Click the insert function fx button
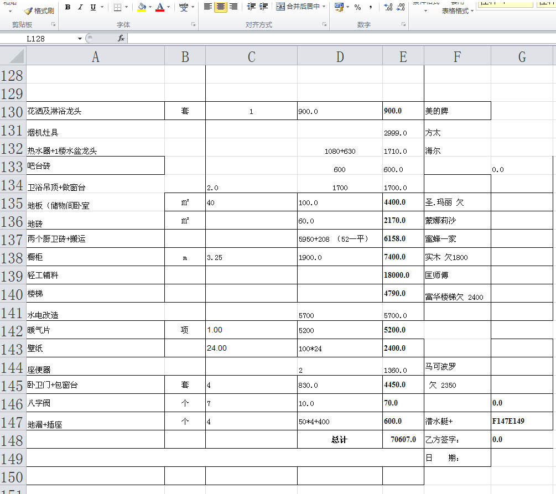556x494 pixels. click(121, 39)
